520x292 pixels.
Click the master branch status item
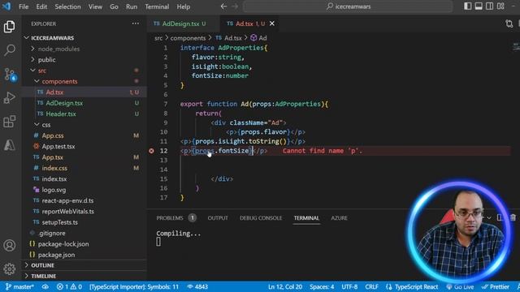[19, 286]
